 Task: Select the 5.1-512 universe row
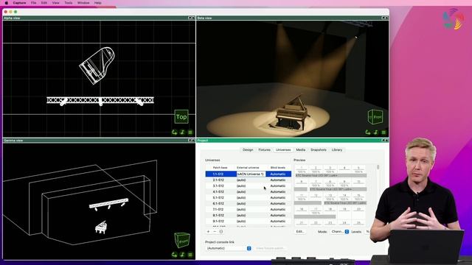coord(249,198)
